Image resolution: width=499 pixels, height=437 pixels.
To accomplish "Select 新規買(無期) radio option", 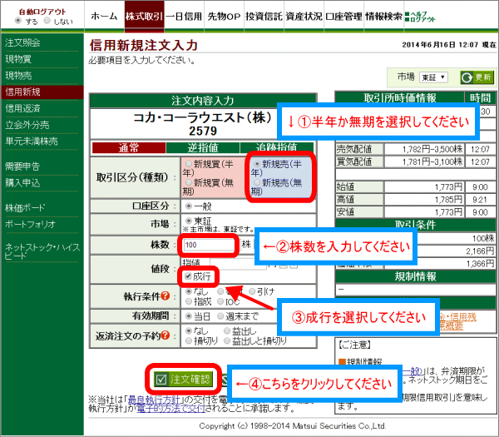I will [189, 182].
